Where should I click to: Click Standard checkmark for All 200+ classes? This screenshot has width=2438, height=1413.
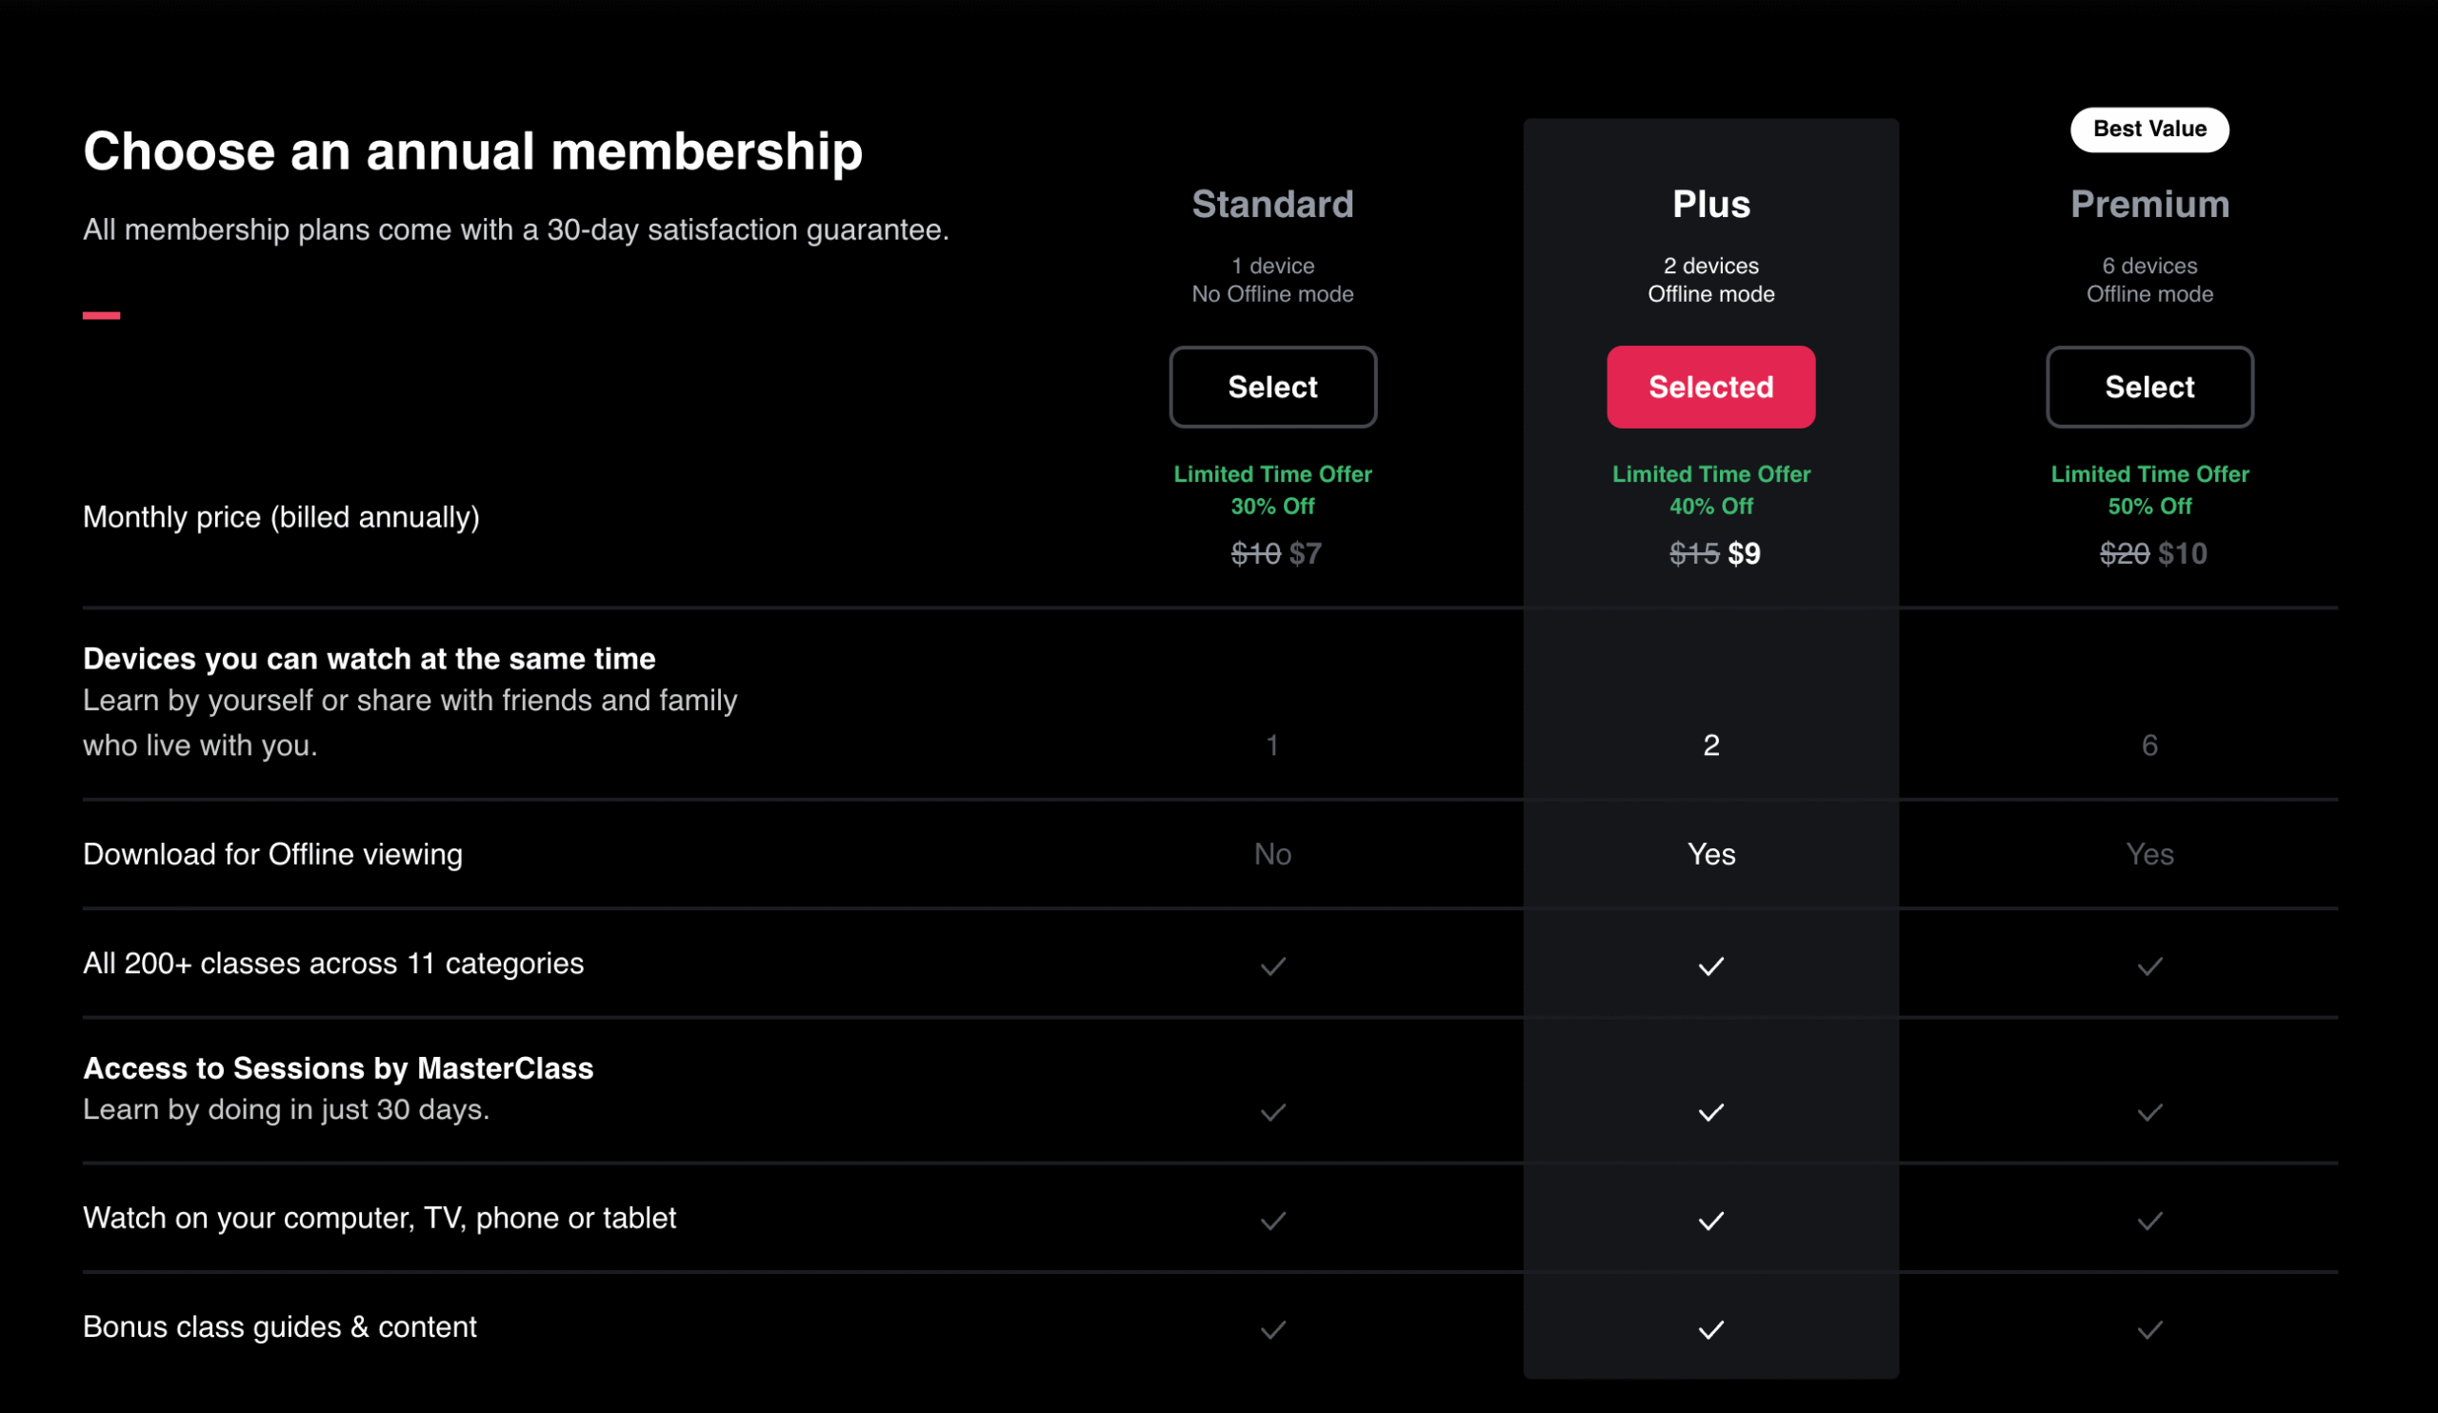(1272, 966)
